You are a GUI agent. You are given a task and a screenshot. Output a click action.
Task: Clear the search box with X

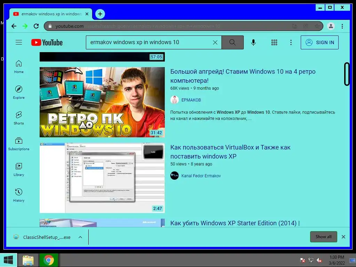coord(215,42)
